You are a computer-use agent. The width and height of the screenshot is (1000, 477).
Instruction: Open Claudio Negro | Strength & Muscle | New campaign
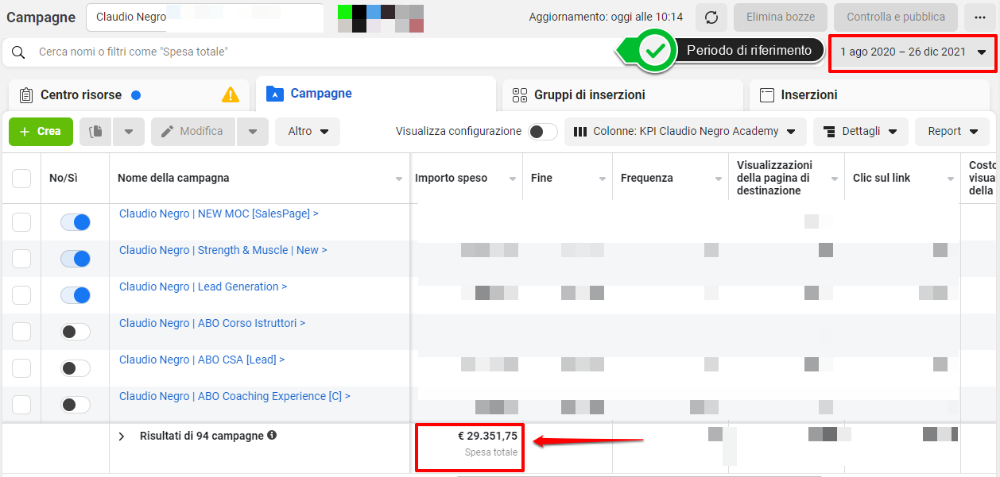click(x=223, y=250)
